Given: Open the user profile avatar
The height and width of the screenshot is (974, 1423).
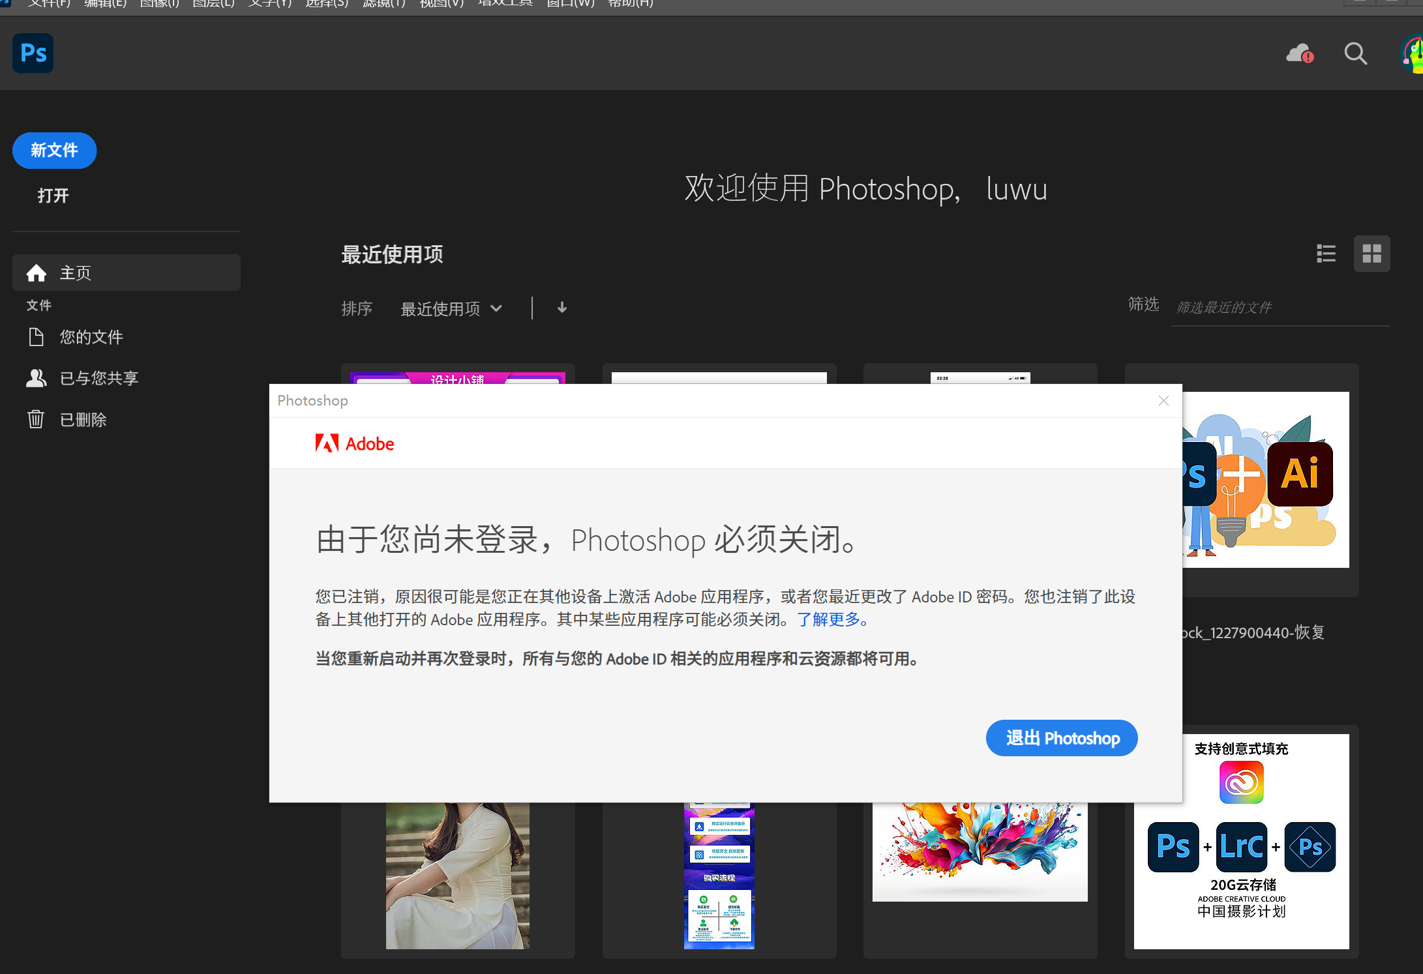Looking at the screenshot, I should tap(1413, 55).
